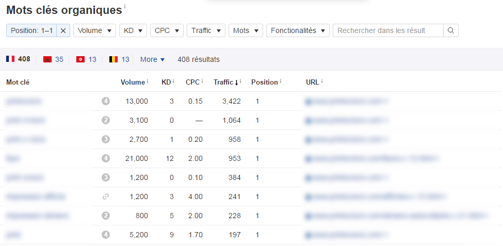Screen dimensions: 503x246
Task: Expand the More countries dropdown
Action: pyautogui.click(x=152, y=59)
